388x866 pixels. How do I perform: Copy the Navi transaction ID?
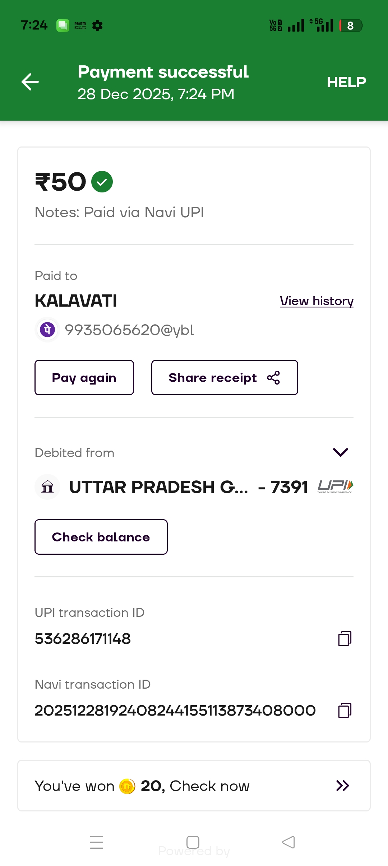click(x=345, y=711)
